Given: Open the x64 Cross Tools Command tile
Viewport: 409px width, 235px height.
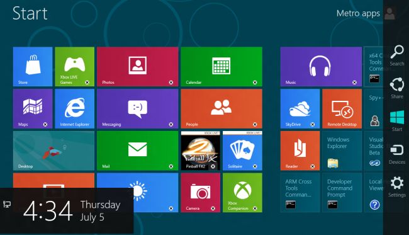Looking at the screenshot, I should tap(374, 67).
